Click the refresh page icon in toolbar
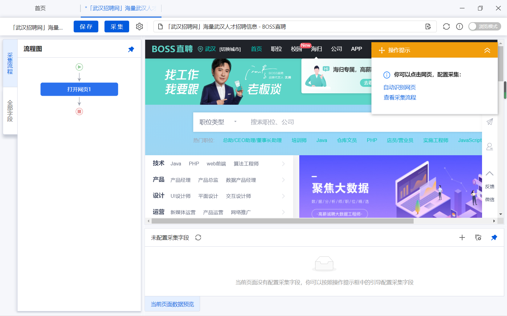Screen dimensions: 507x316 click(x=446, y=26)
